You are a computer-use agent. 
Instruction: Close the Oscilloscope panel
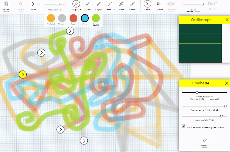click(x=226, y=20)
